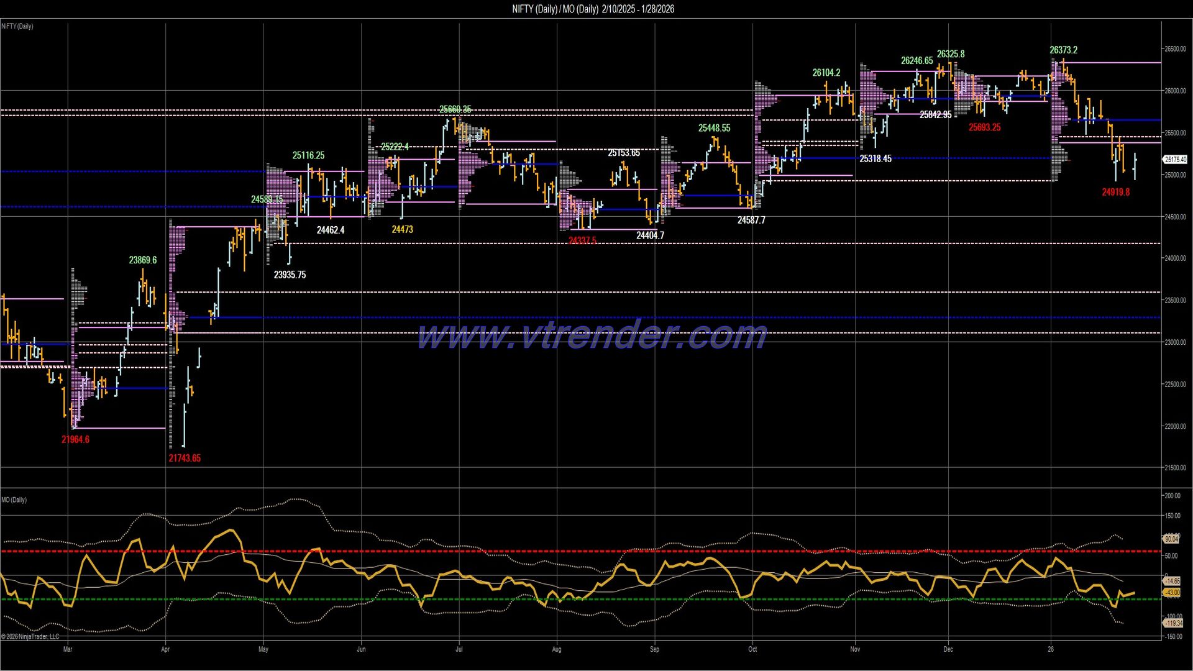The width and height of the screenshot is (1193, 671).
Task: Click the 25000.00 price axis label
Action: click(1177, 176)
